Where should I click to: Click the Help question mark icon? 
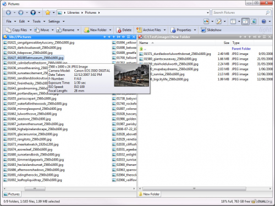pos(263,21)
